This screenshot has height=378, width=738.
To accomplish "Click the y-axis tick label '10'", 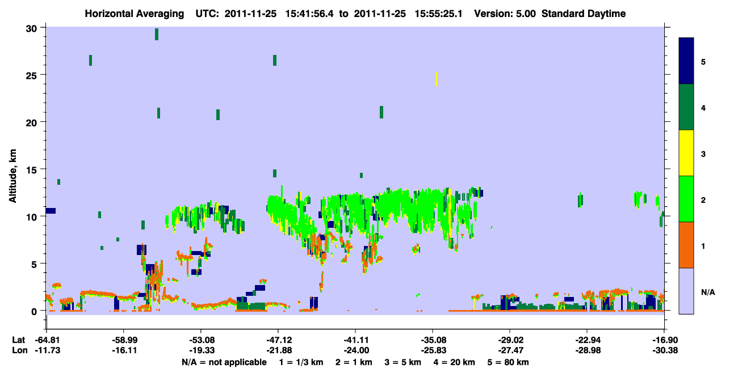I will tap(33, 216).
